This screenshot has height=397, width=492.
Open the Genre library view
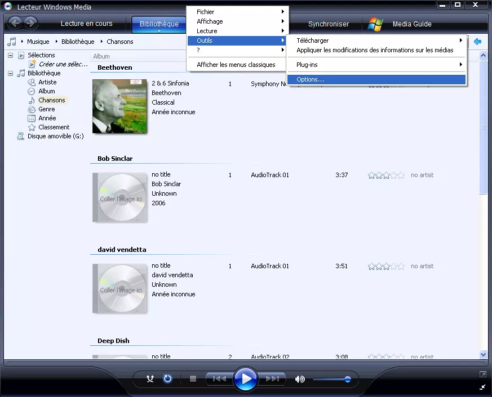pyautogui.click(x=46, y=109)
